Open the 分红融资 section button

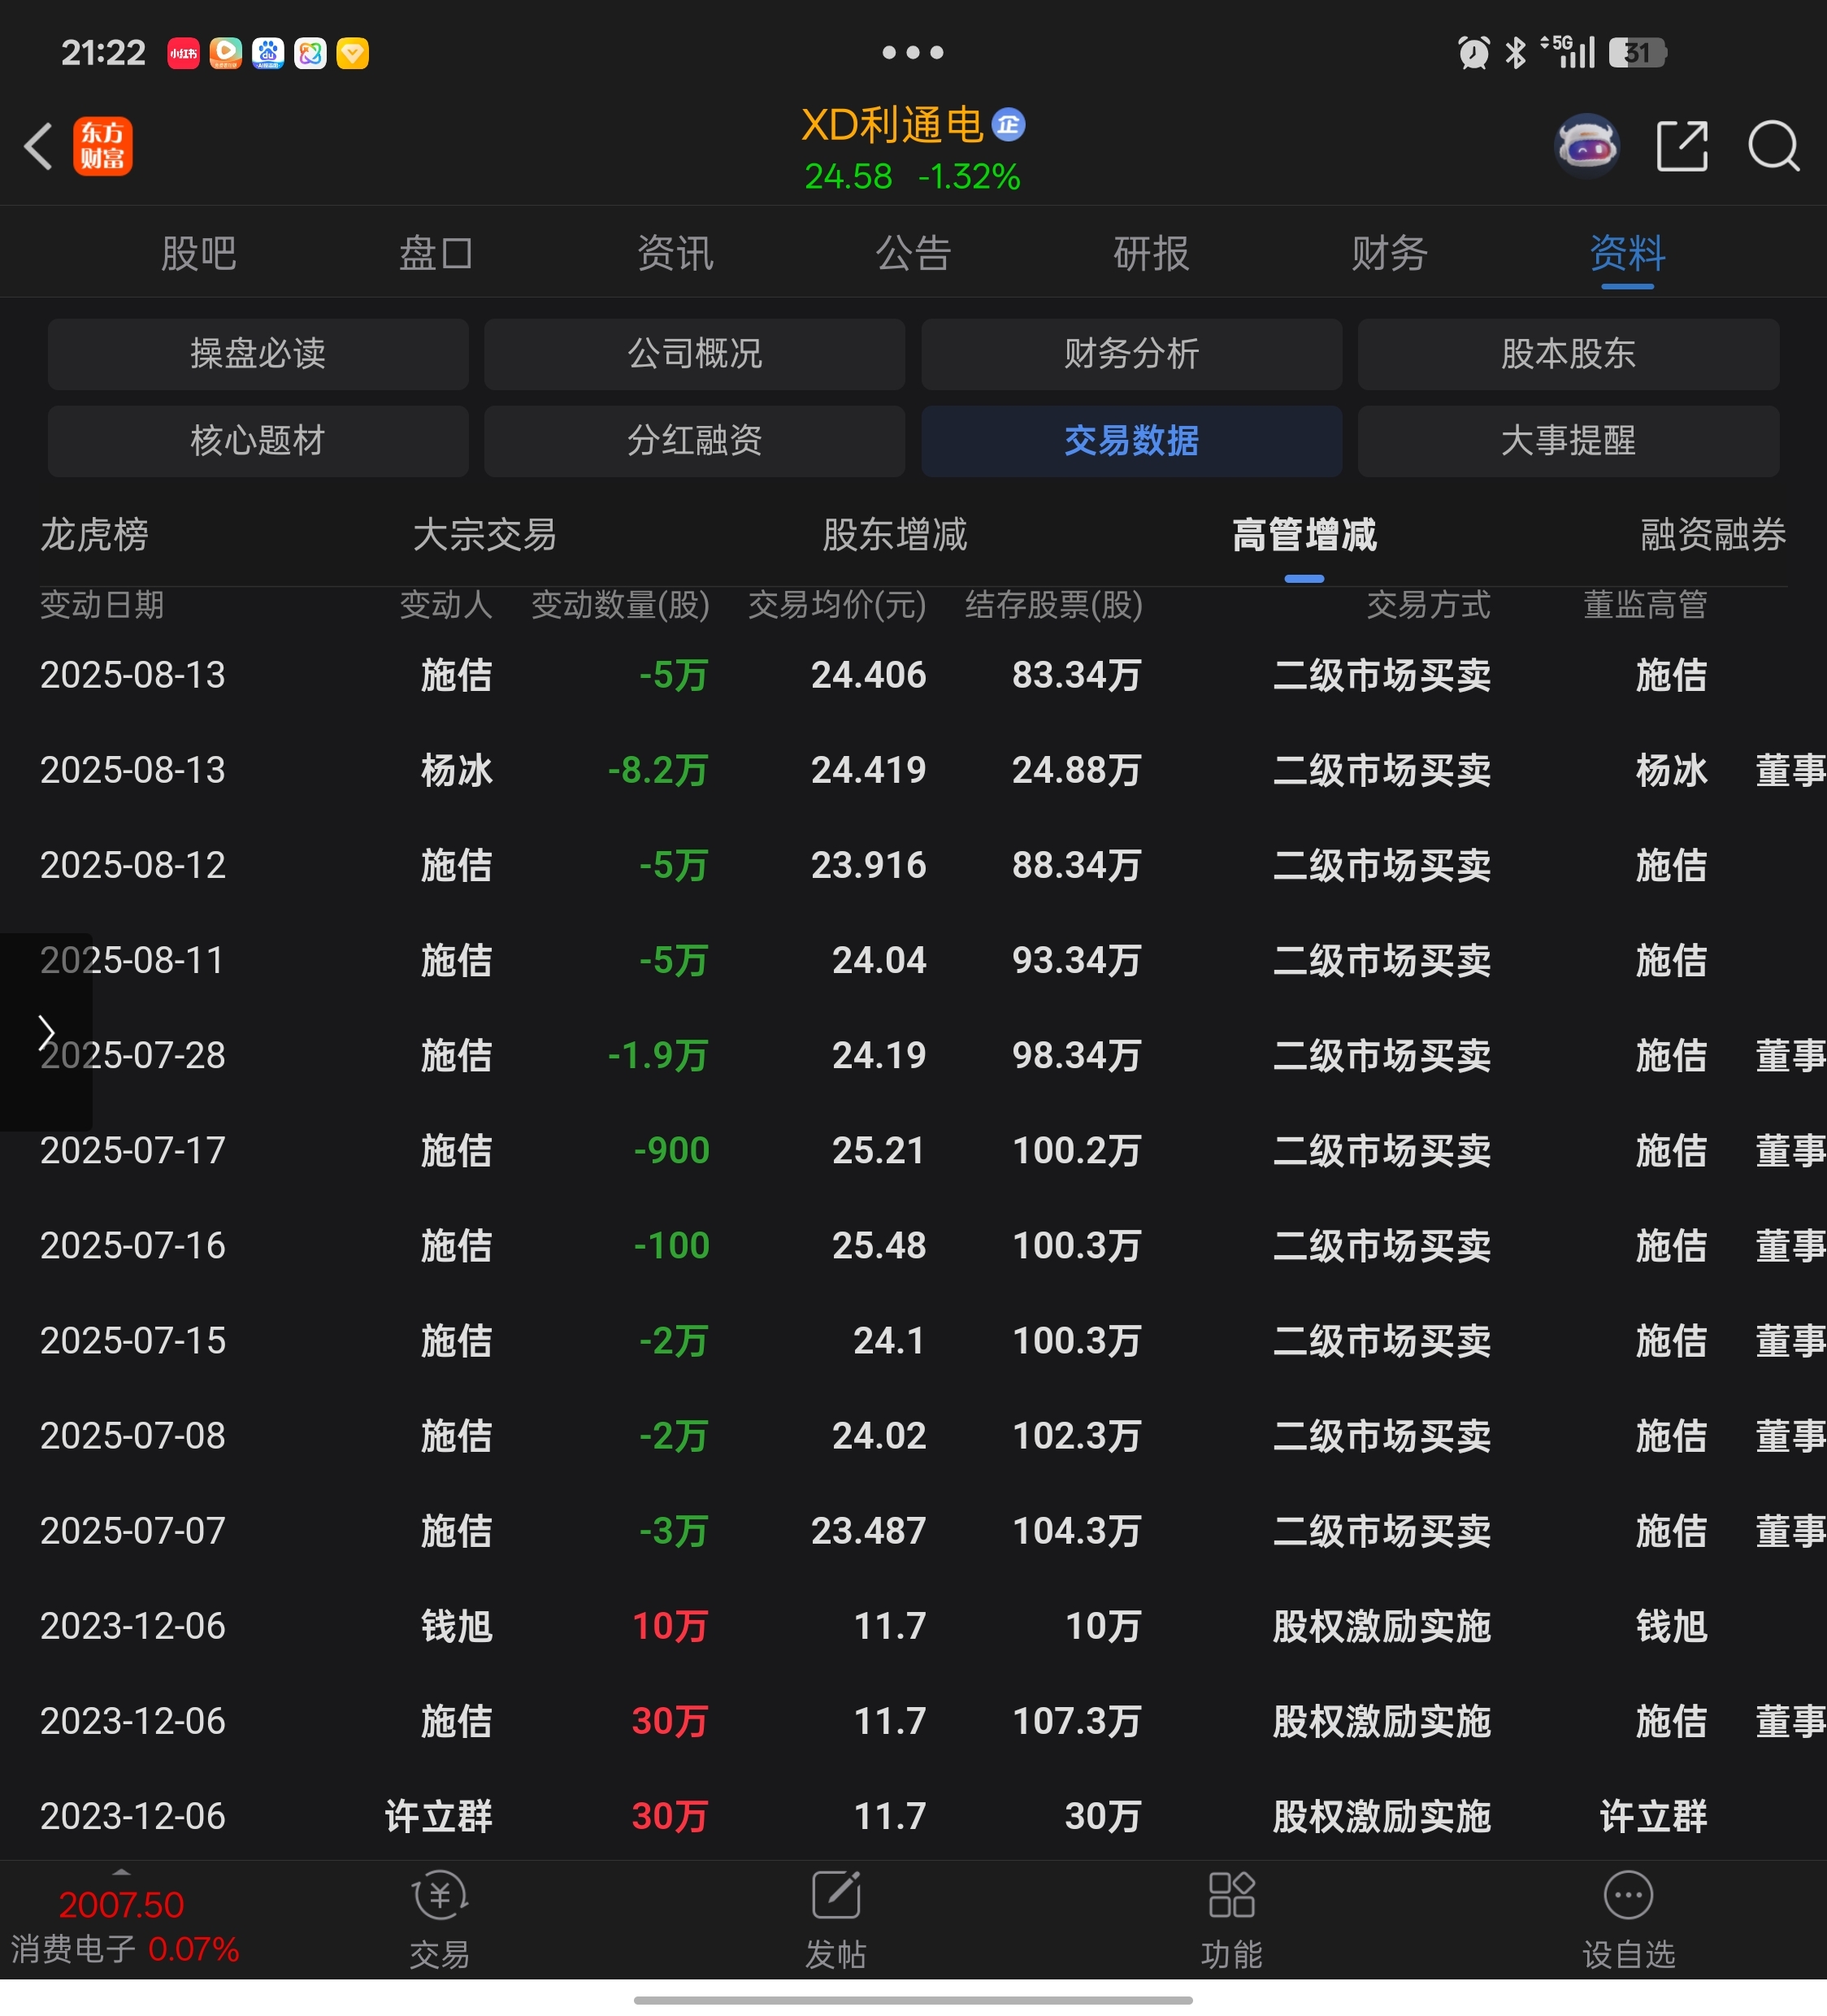coord(694,441)
